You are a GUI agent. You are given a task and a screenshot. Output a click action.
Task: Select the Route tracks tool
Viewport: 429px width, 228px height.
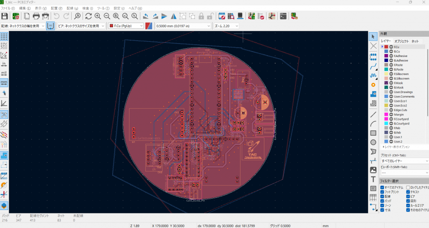point(373,66)
